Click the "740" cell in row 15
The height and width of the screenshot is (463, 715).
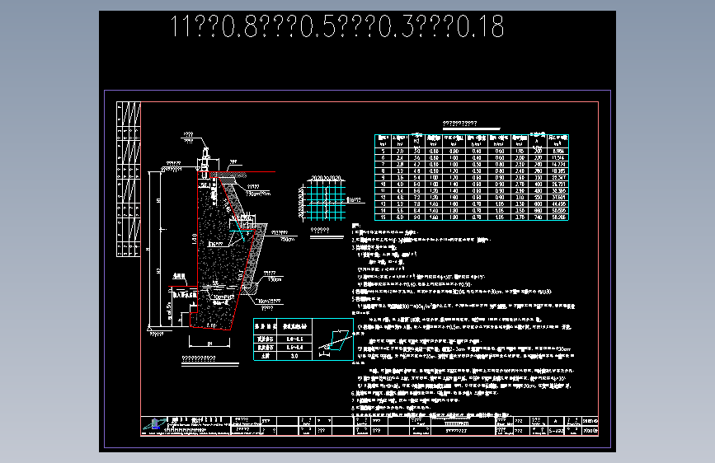click(538, 217)
